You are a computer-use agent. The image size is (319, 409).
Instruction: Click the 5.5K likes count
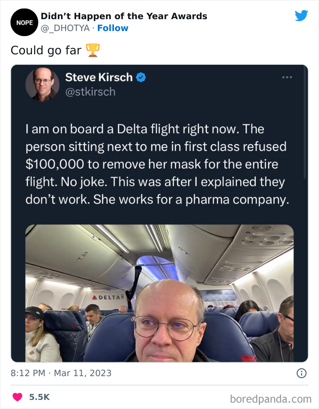[39, 397]
